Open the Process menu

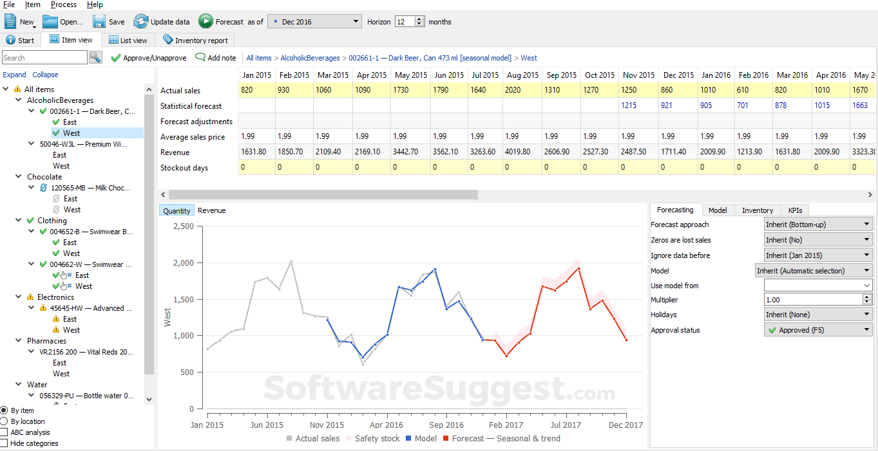tap(64, 5)
